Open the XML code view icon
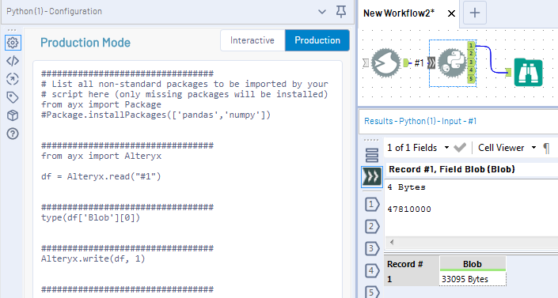This screenshot has width=558, height=298. point(13,61)
